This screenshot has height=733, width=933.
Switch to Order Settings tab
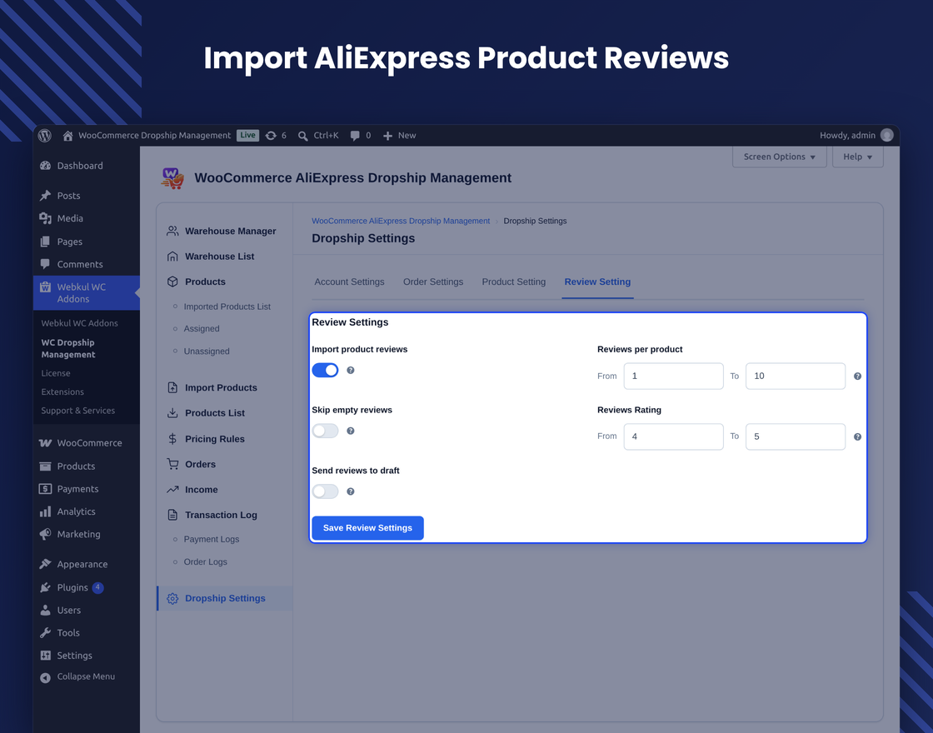(x=433, y=282)
